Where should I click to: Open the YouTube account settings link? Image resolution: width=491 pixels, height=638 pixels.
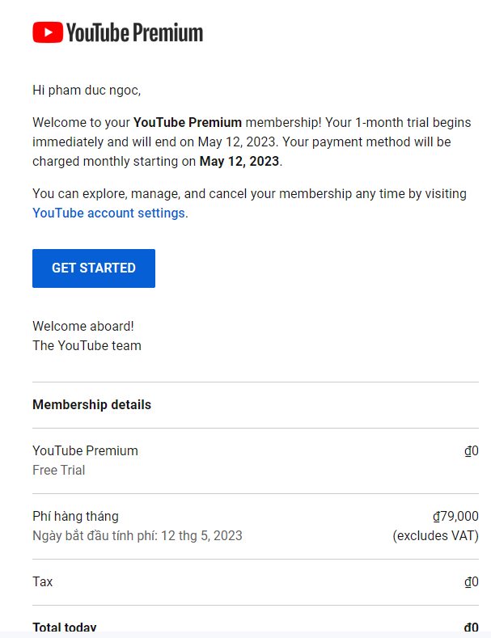pyautogui.click(x=108, y=213)
